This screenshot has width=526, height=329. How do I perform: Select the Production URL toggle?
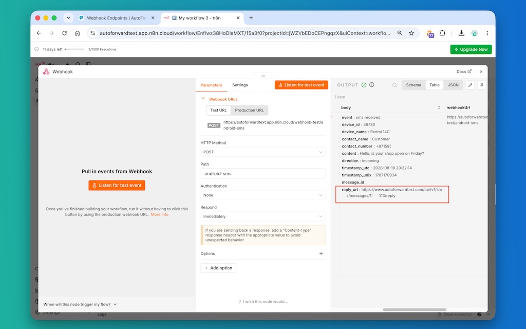[249, 110]
